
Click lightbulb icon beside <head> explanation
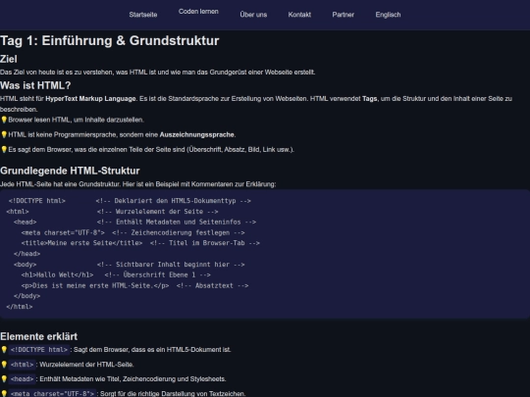click(x=4, y=379)
